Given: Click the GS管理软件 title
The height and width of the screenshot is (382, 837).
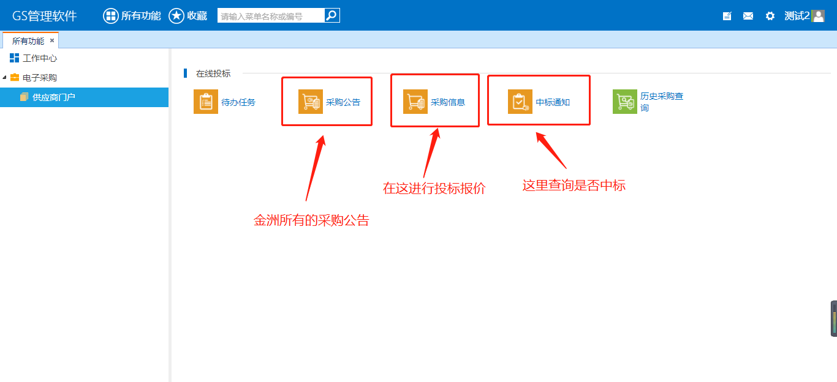Looking at the screenshot, I should pyautogui.click(x=45, y=16).
